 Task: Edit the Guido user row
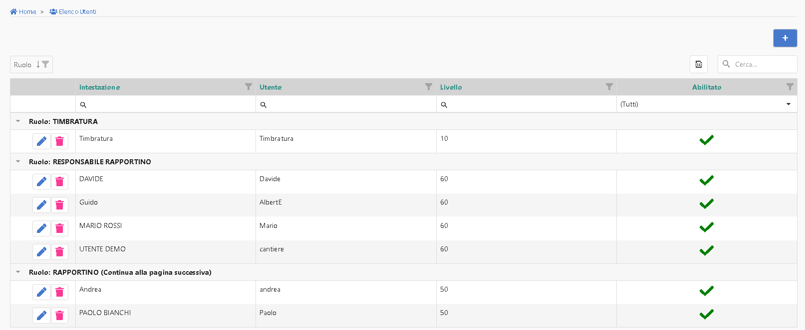pyautogui.click(x=41, y=205)
